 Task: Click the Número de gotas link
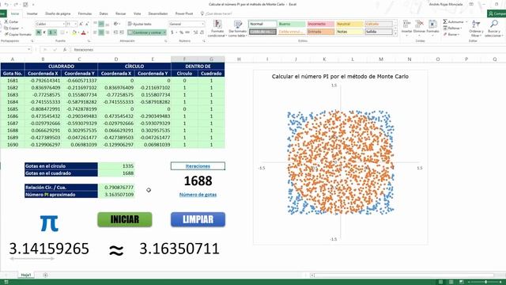click(198, 195)
